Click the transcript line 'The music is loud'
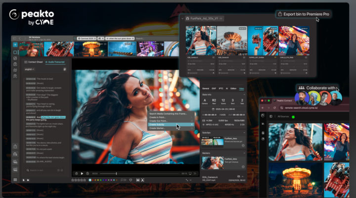356x198 pixels. click(x=44, y=79)
